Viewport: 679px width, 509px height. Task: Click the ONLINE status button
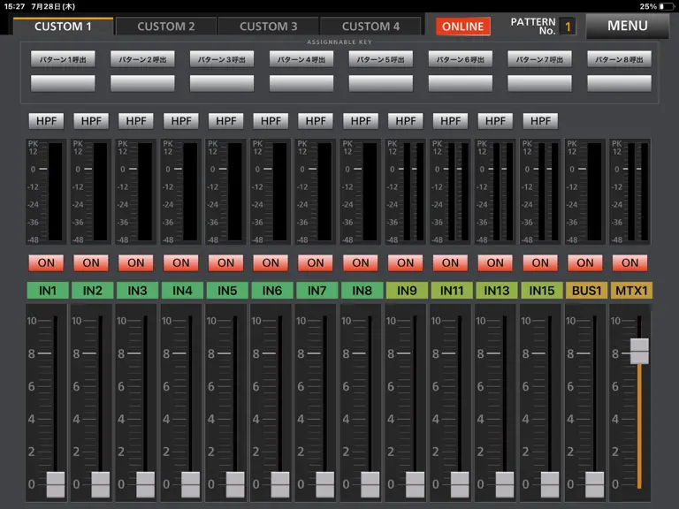pos(463,27)
